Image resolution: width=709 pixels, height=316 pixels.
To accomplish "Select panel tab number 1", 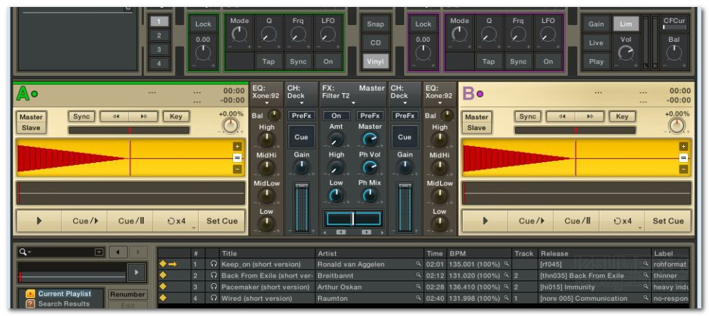I will point(159,21).
